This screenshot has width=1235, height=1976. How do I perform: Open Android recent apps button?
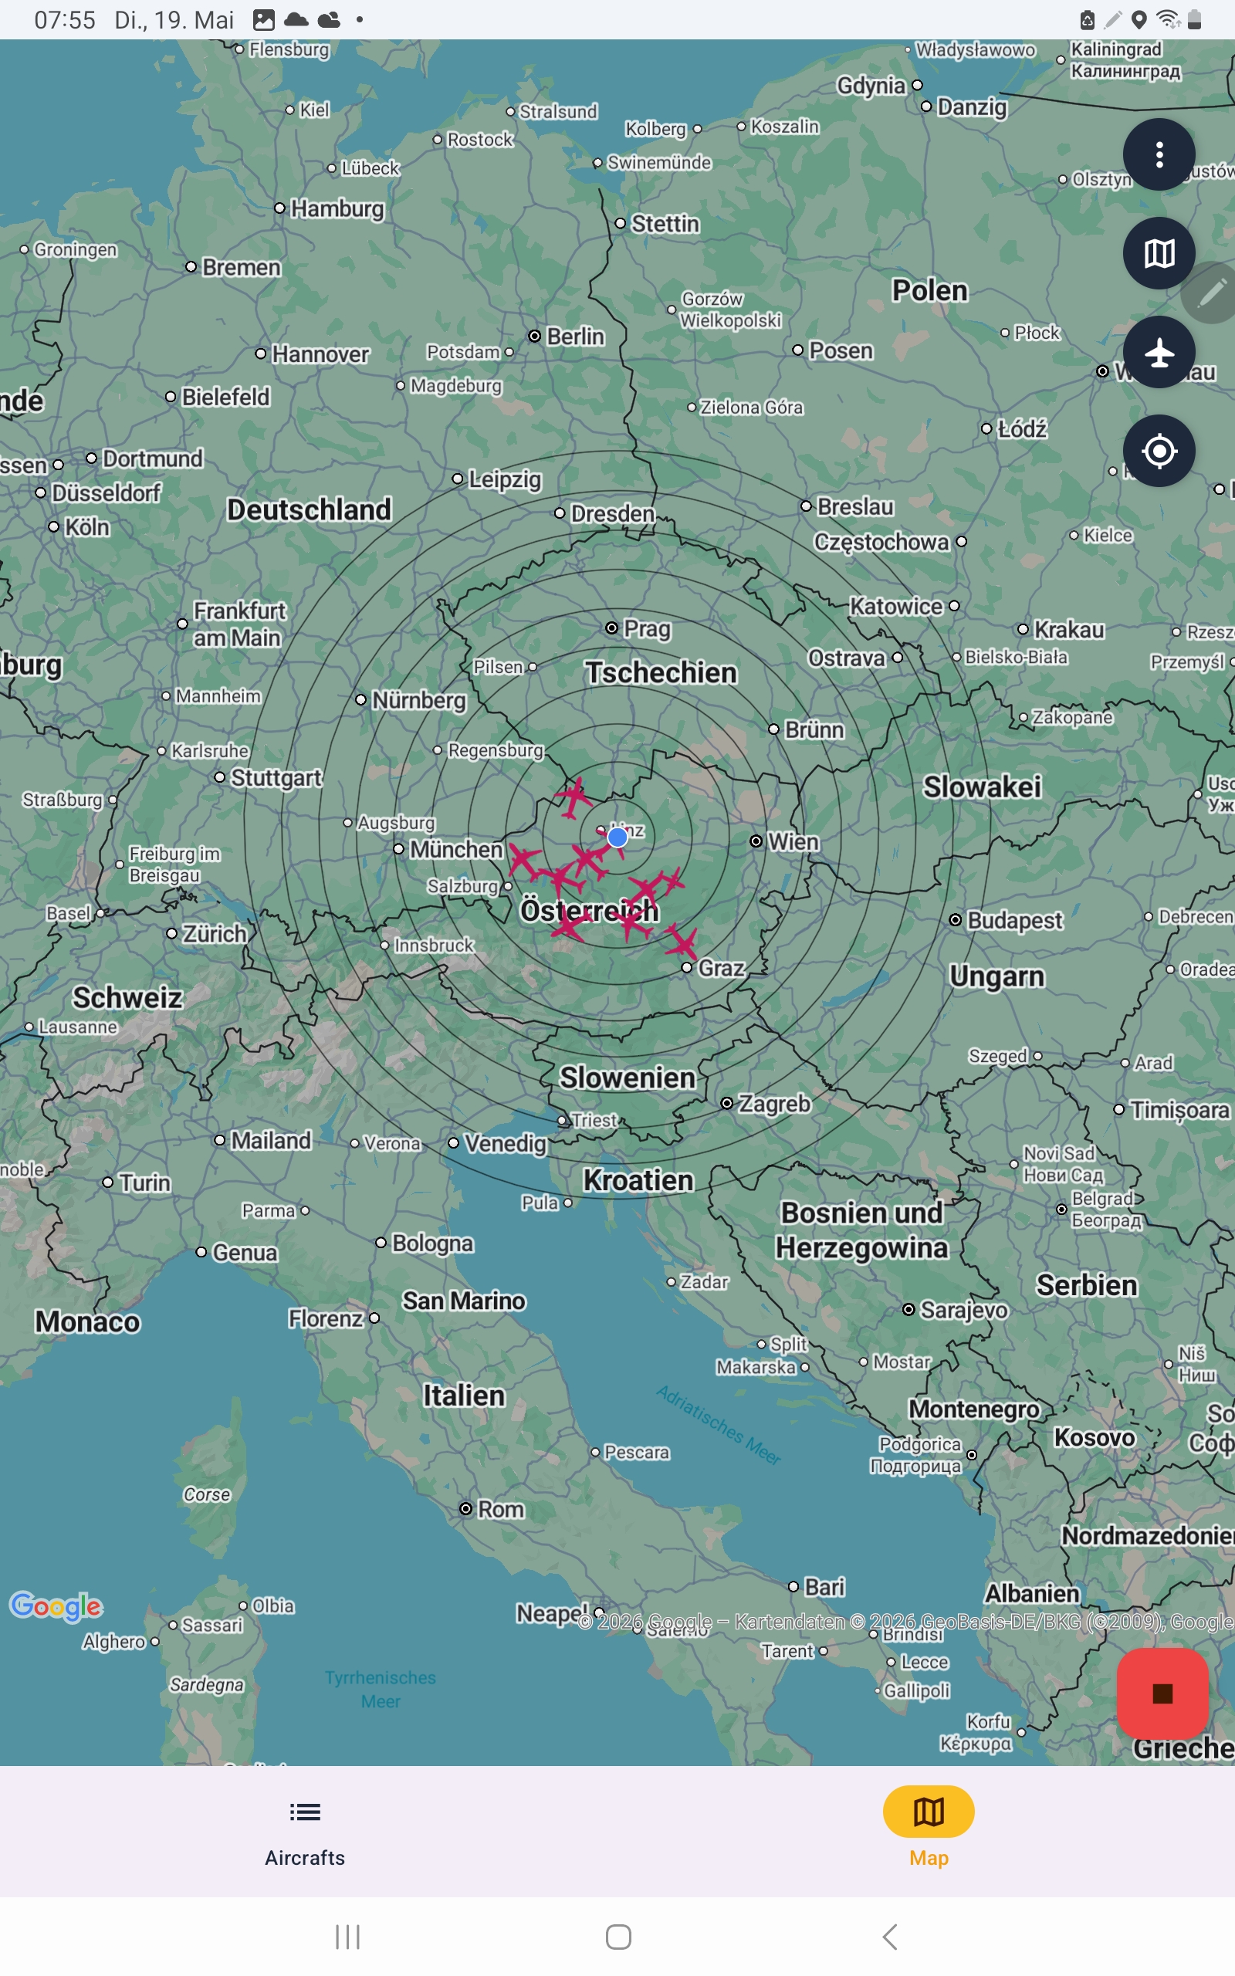(347, 1936)
